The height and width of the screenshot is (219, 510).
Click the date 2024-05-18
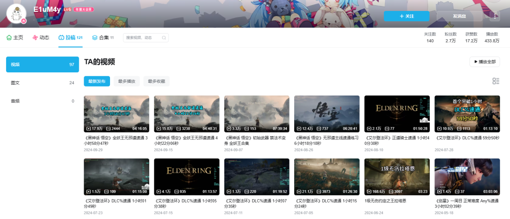coord(444,213)
